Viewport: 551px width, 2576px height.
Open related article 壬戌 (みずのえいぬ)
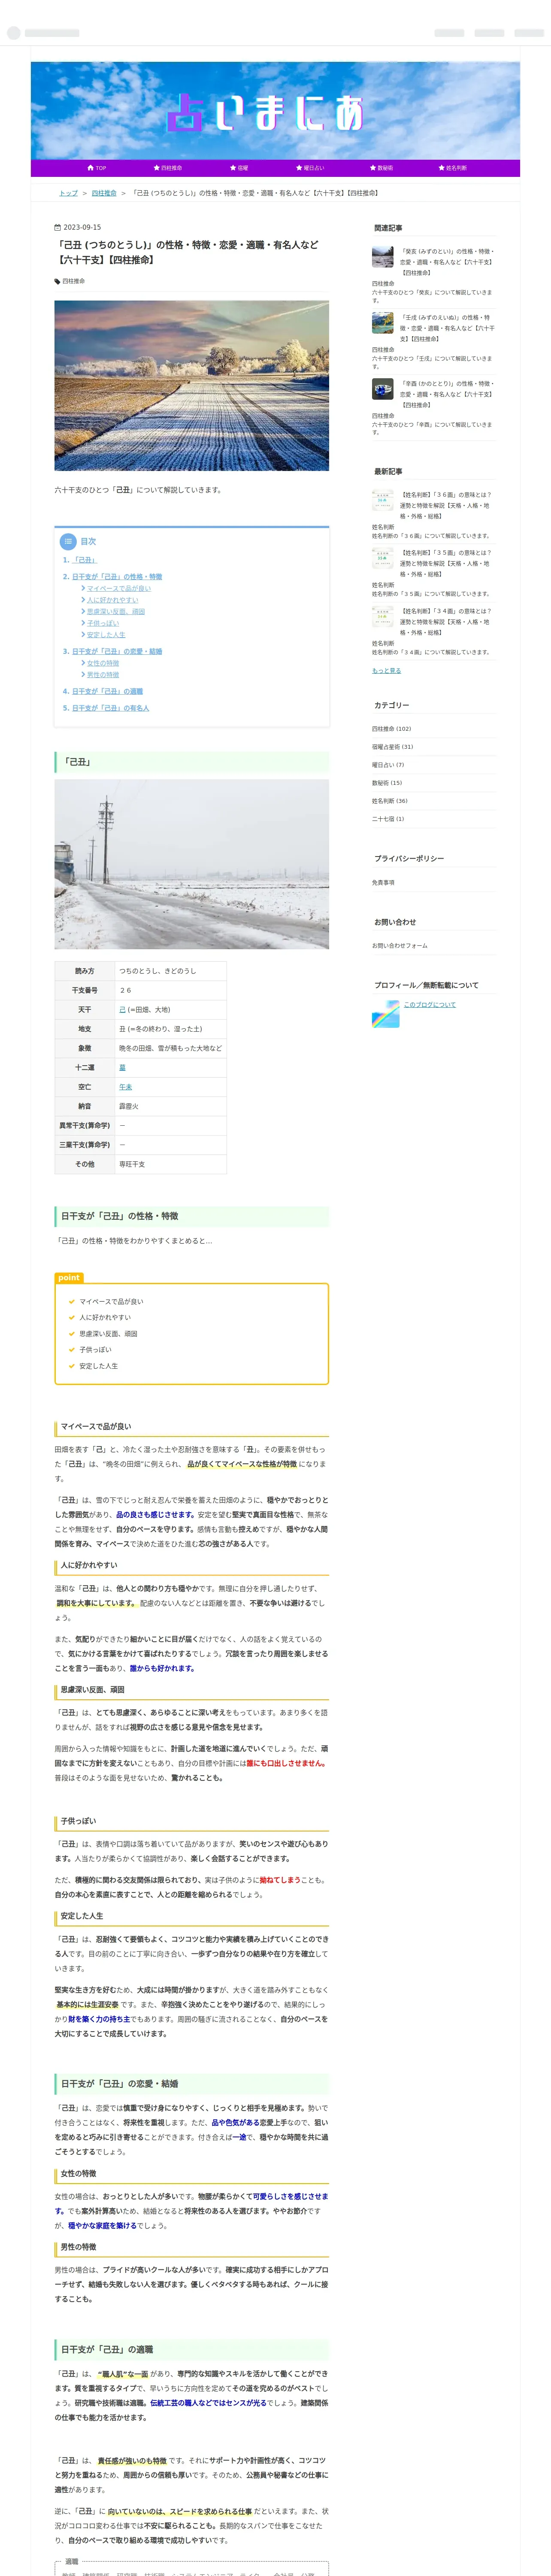click(447, 328)
